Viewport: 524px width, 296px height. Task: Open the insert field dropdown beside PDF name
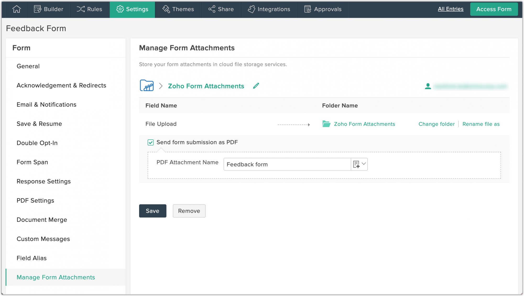(359, 164)
